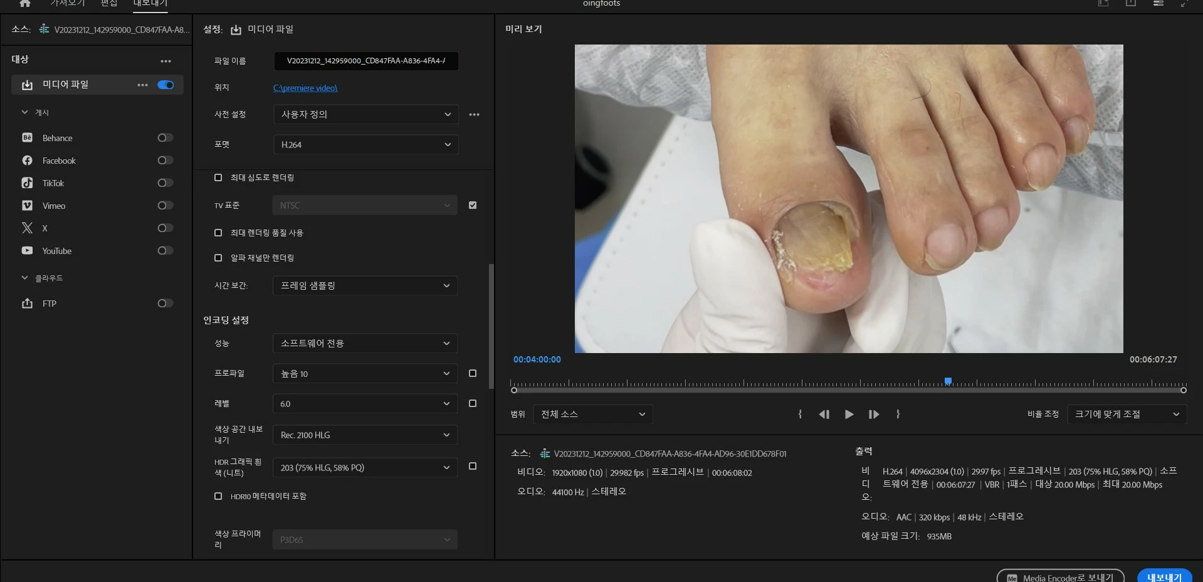
Task: Click the 미디어 파일 destination icon
Action: (27, 85)
